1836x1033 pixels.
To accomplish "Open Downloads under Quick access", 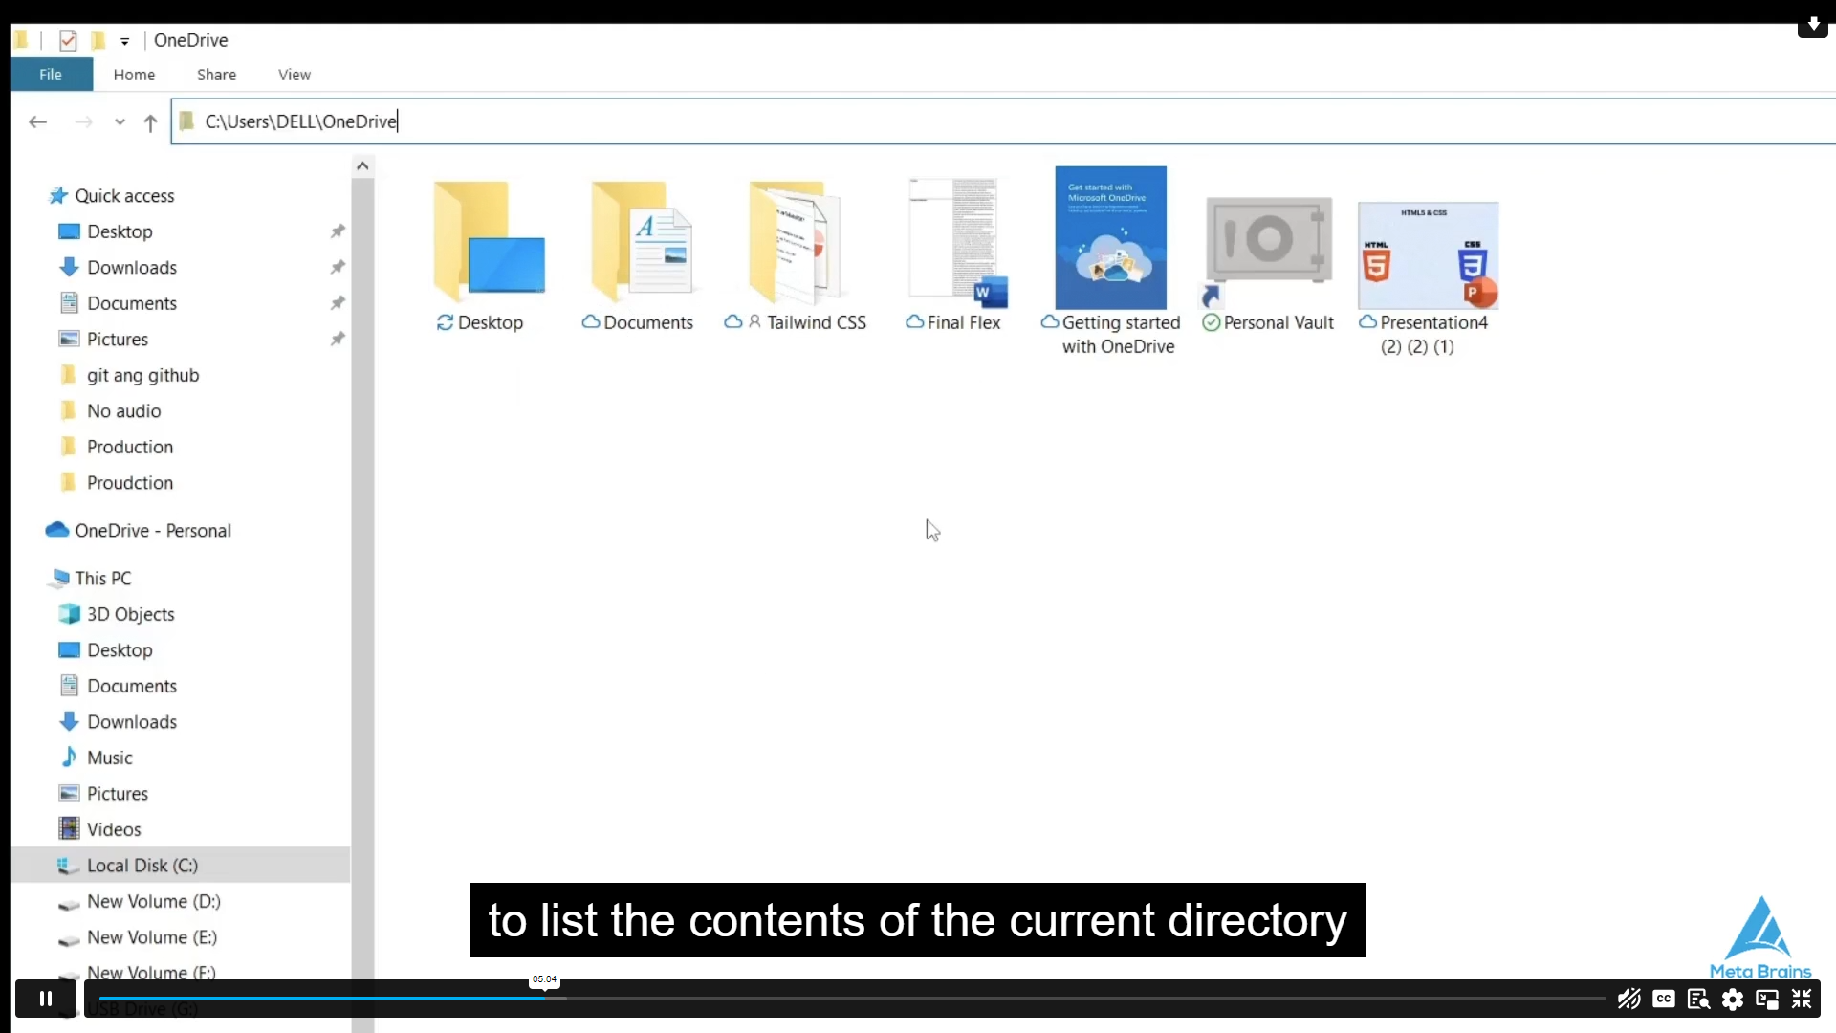I will (119, 268).
